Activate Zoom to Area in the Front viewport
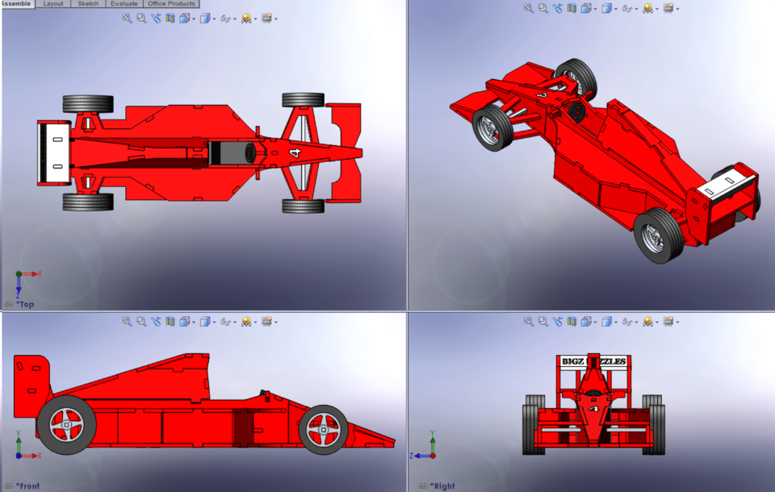 tap(141, 321)
